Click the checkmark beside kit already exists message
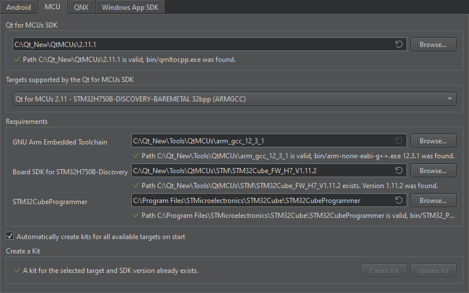This screenshot has width=469, height=293. [x=17, y=271]
